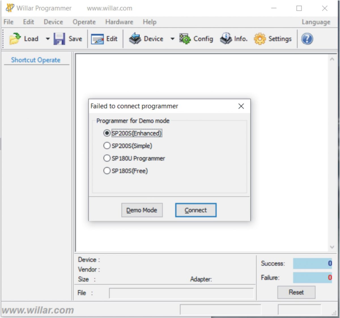Click the Settings label in toolbar

pyautogui.click(x=280, y=39)
